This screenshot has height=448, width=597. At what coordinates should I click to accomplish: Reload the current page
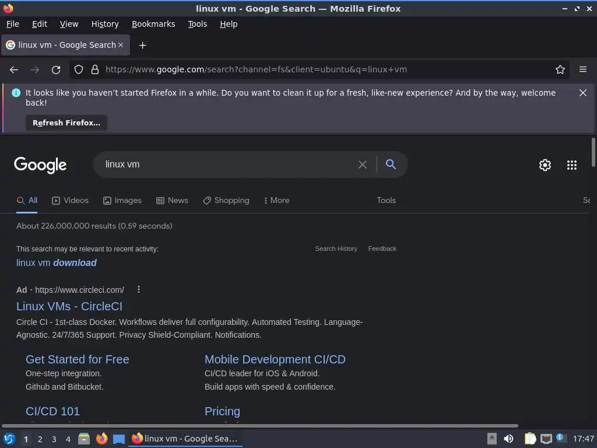point(56,70)
